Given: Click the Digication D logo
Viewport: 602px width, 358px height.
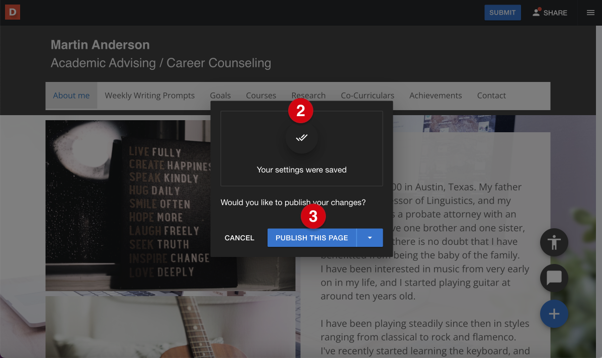Looking at the screenshot, I should [12, 12].
